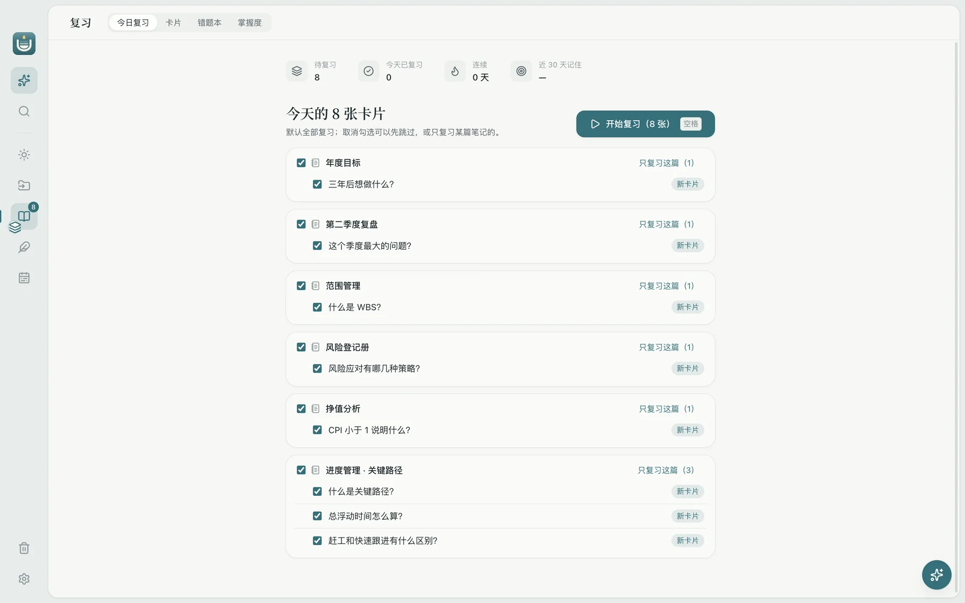Screen dimensions: 965x603
Task: Click the app logo icon in sidebar
Action: (x=24, y=43)
